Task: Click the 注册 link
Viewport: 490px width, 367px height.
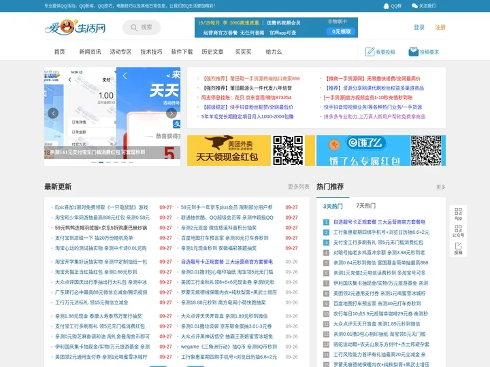Action: click(440, 27)
